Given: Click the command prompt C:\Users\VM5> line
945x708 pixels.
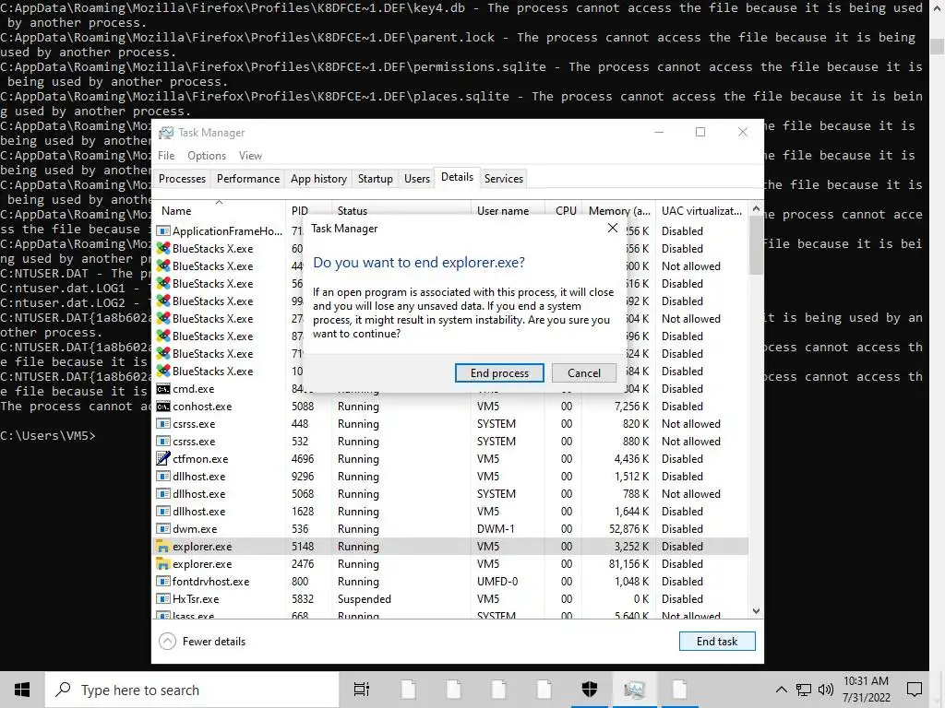Looking at the screenshot, I should (x=48, y=435).
